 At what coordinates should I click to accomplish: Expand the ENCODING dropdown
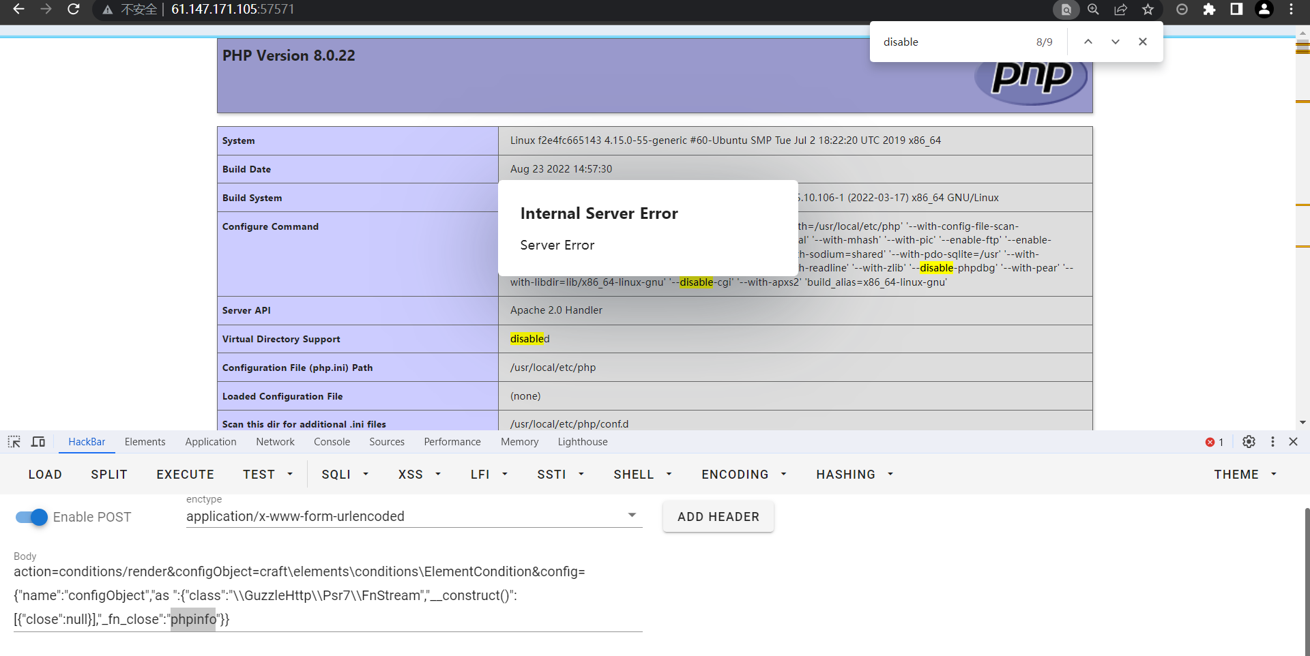744,475
